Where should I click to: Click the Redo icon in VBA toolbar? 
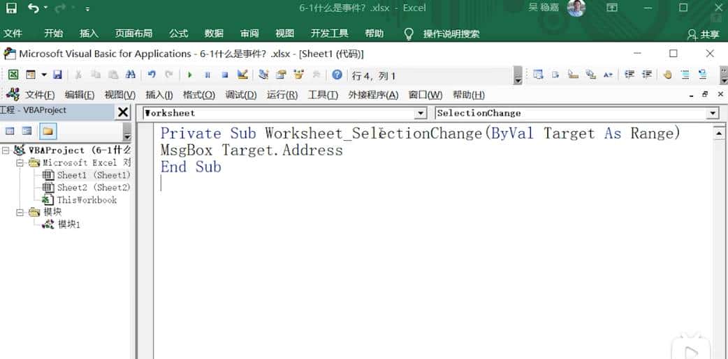tap(169, 75)
